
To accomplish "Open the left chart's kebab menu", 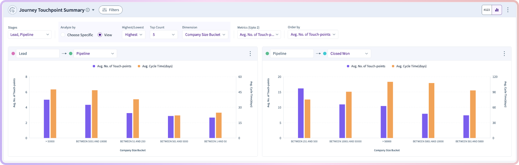I will click(250, 53).
